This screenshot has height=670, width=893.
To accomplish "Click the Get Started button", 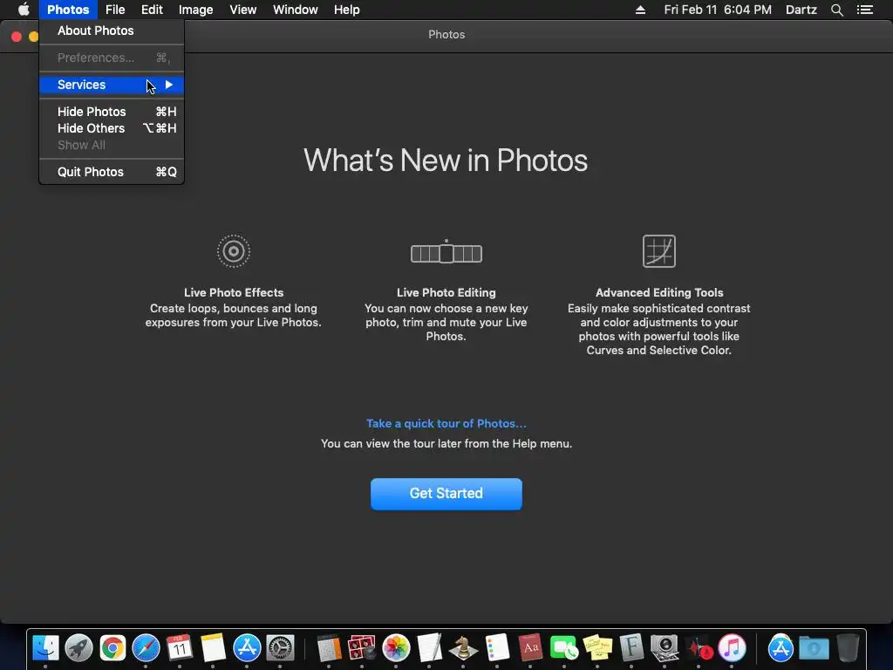I will (446, 494).
